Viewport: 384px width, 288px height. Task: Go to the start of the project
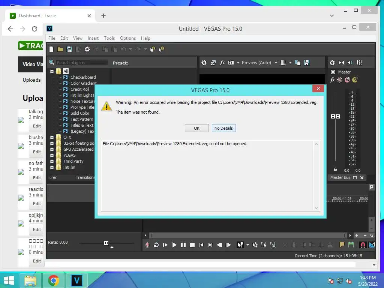click(201, 245)
